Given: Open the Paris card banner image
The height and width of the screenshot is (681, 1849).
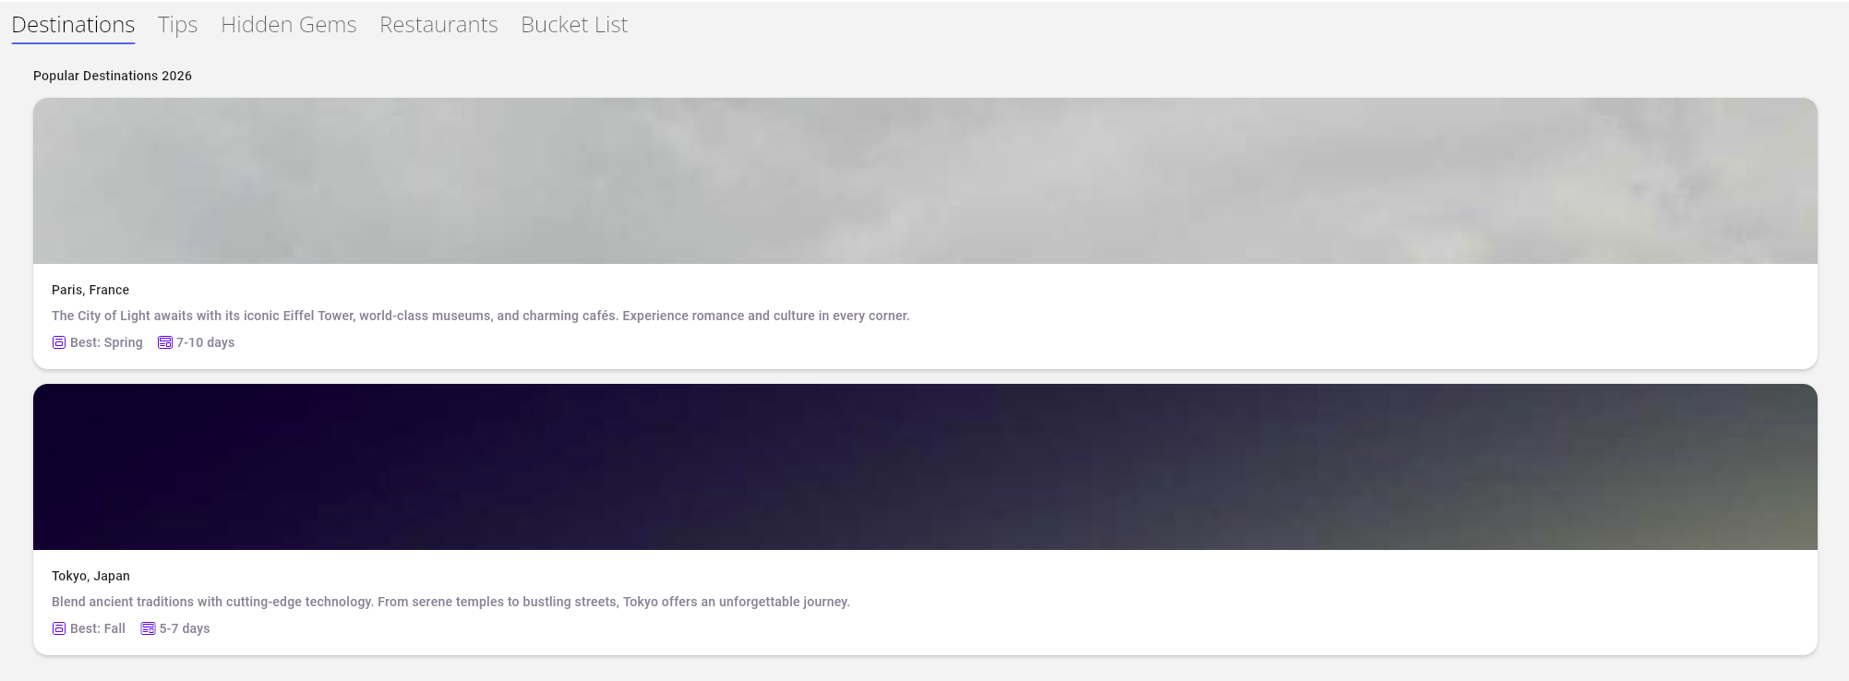Looking at the screenshot, I should coord(925,181).
